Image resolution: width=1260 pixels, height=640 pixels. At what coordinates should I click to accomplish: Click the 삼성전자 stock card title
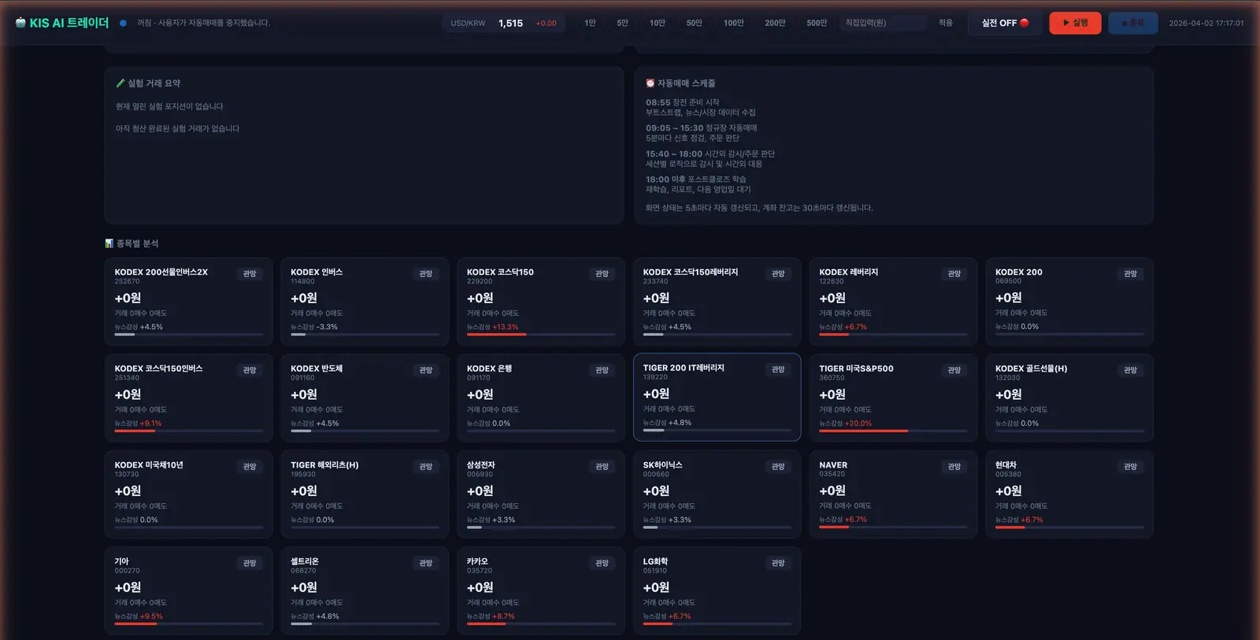481,465
